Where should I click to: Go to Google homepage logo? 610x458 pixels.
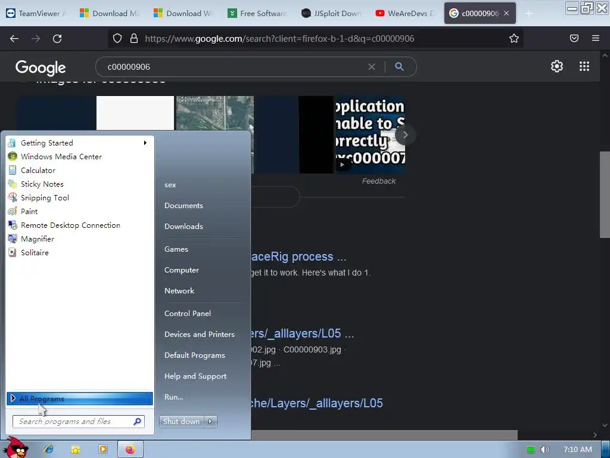tap(41, 68)
